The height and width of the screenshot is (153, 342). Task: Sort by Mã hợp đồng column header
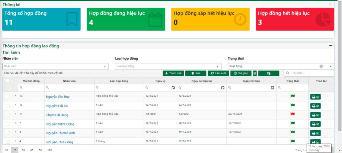(x=31, y=81)
